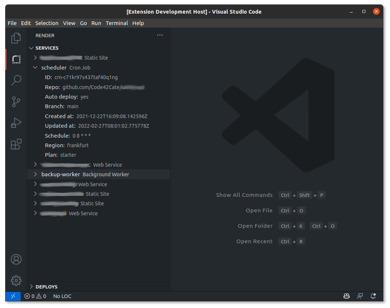Open the Source Control view icon

(x=16, y=102)
